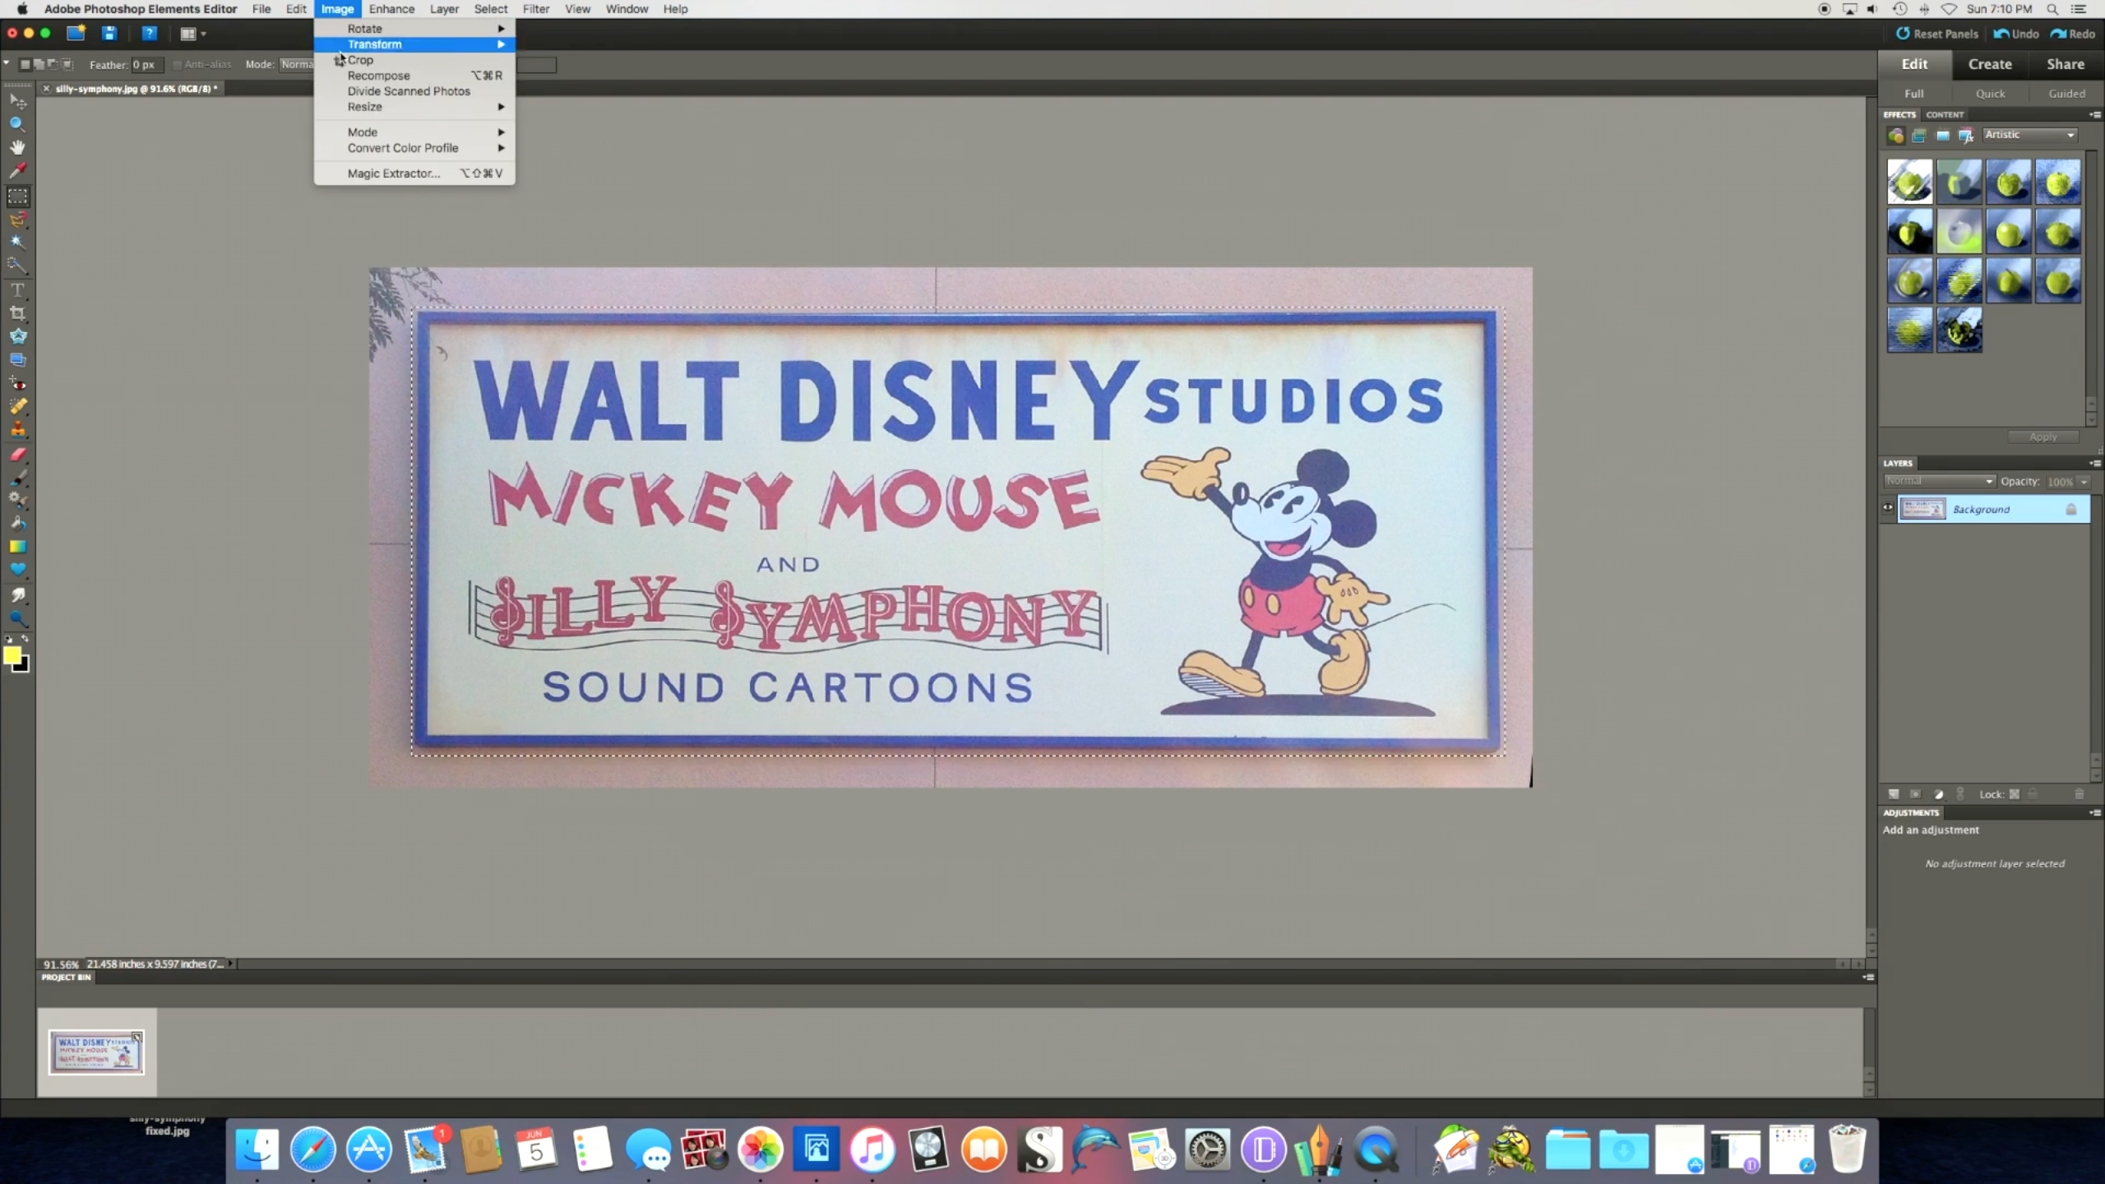Screen dimensions: 2105x1184
Task: Switch to the Create tab
Action: [1990, 64]
